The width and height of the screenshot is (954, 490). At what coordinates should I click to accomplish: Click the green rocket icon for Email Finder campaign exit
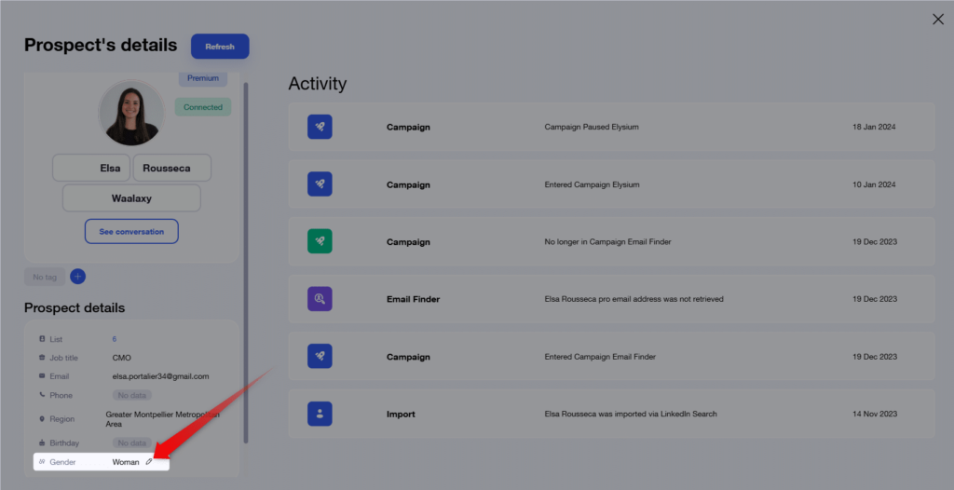point(320,241)
